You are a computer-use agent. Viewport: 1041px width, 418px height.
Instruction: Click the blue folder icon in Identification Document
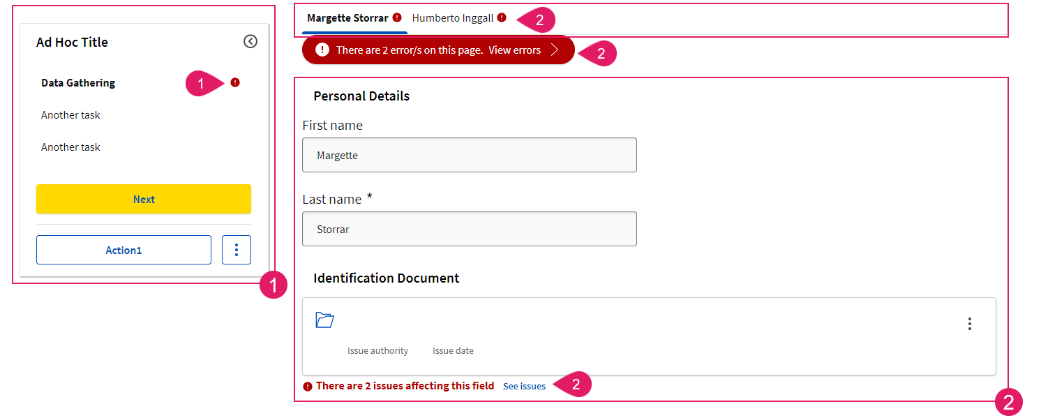tap(325, 320)
